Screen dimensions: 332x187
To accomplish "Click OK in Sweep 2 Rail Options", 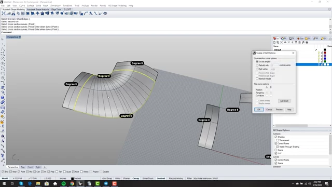I will coord(259,110).
